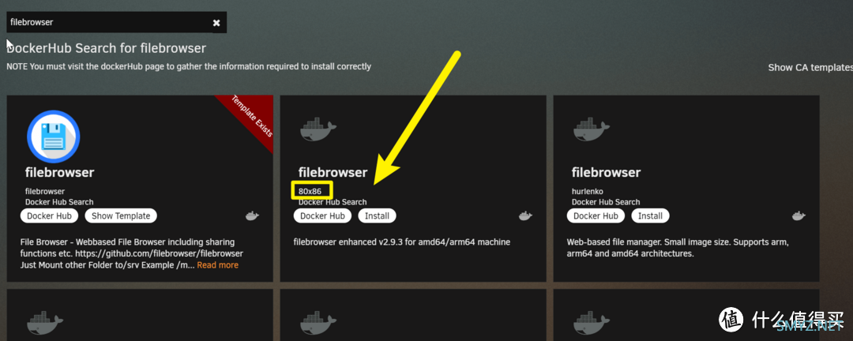Click small Docker icon on filebrowser/filebrowser card
853x341 pixels.
(x=252, y=216)
